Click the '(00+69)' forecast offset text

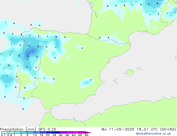(168, 129)
